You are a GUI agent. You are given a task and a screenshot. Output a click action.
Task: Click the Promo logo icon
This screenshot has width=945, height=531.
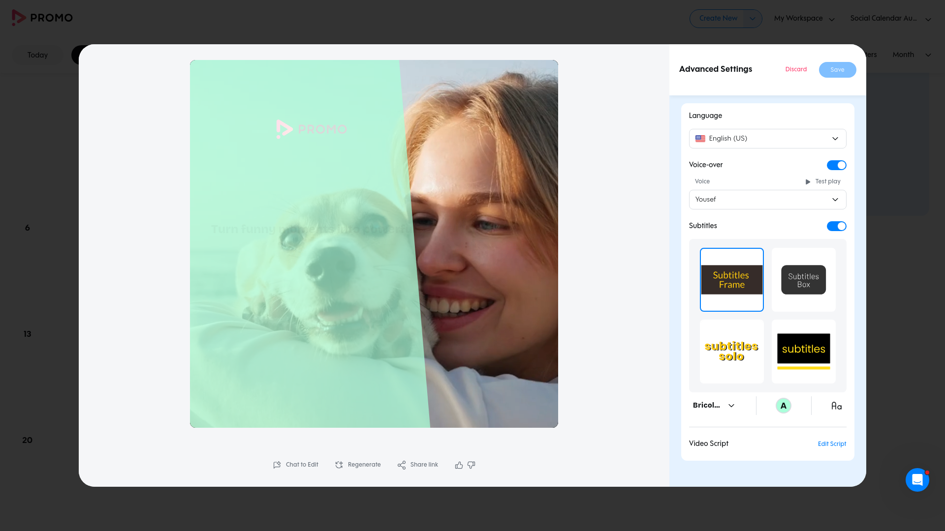pyautogui.click(x=19, y=18)
